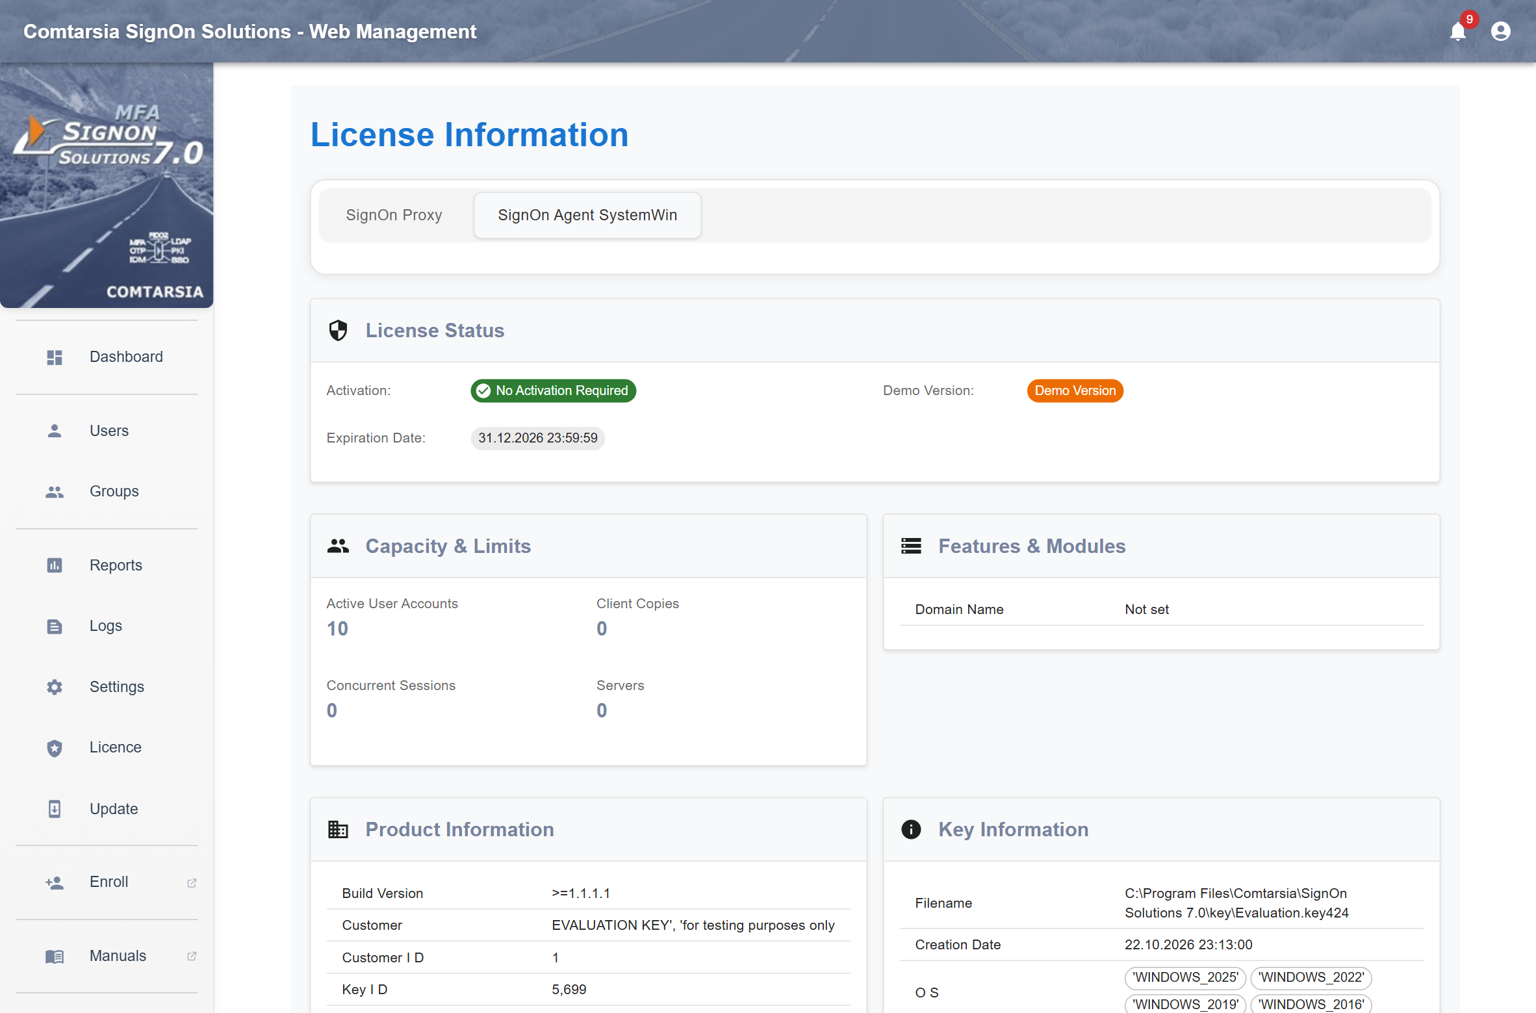Switch to the SignOn Proxy tab

(x=394, y=215)
